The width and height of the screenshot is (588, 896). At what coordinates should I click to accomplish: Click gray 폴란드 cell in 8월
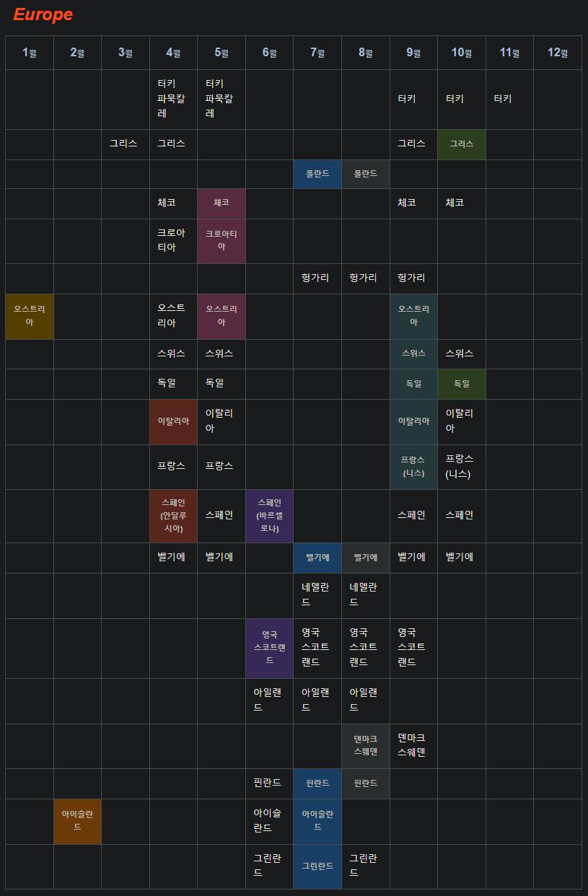(x=366, y=174)
